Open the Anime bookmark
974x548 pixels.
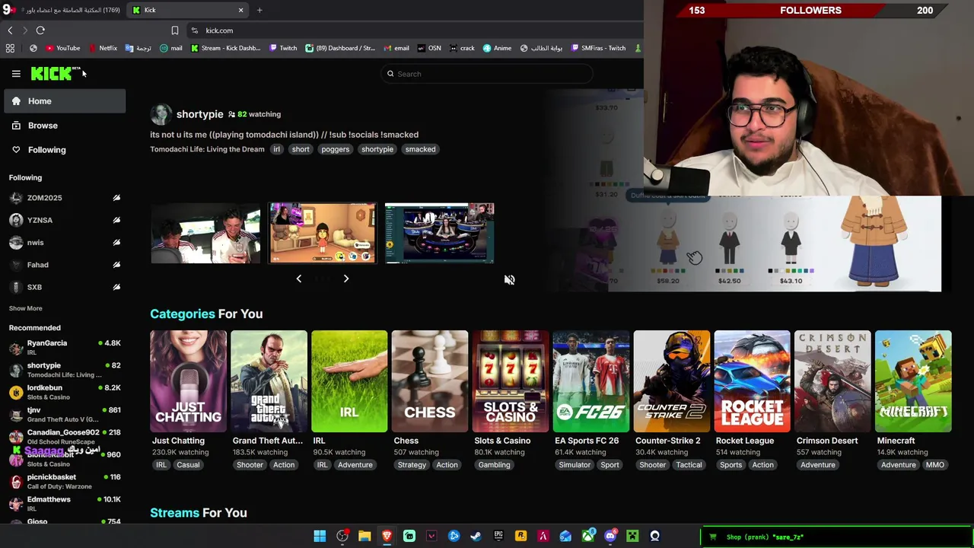click(497, 48)
